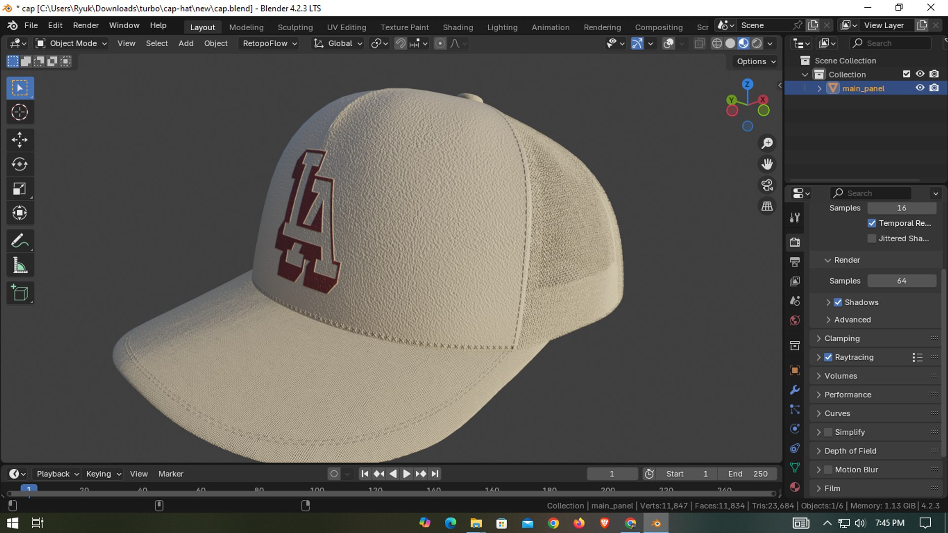Click the viewport Samples 16 field
The image size is (948, 533).
[x=902, y=208]
